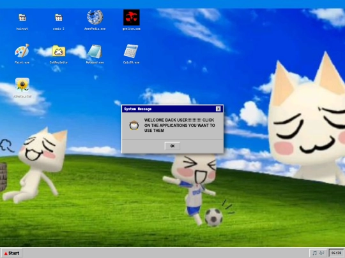
Task: Open the red-and-black face icon
Action: [x=132, y=17]
